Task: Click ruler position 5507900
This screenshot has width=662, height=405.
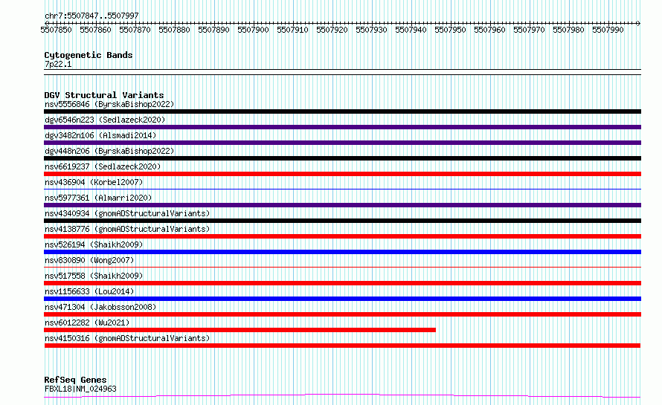Action: (x=253, y=30)
